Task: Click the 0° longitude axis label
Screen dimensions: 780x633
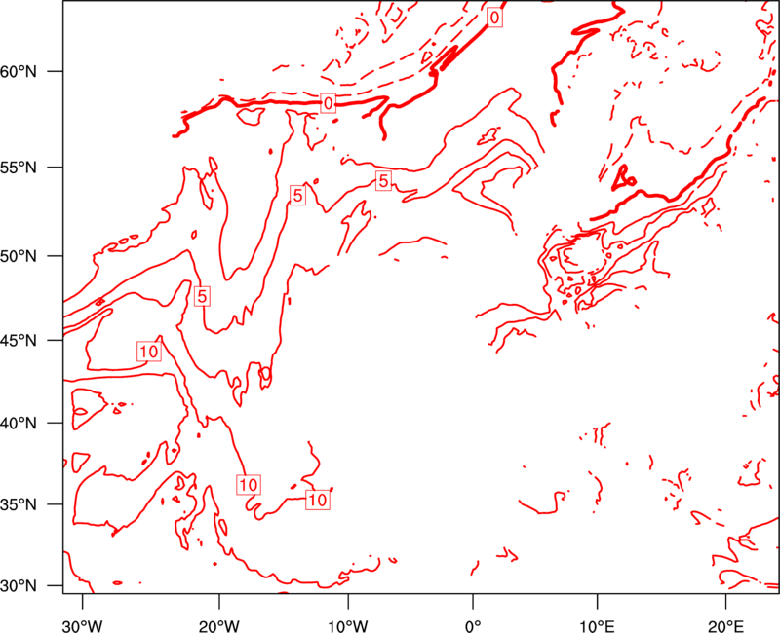Action: click(473, 626)
